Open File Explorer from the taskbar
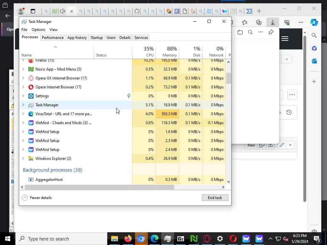This screenshot has width=327, height=245. pos(115,239)
